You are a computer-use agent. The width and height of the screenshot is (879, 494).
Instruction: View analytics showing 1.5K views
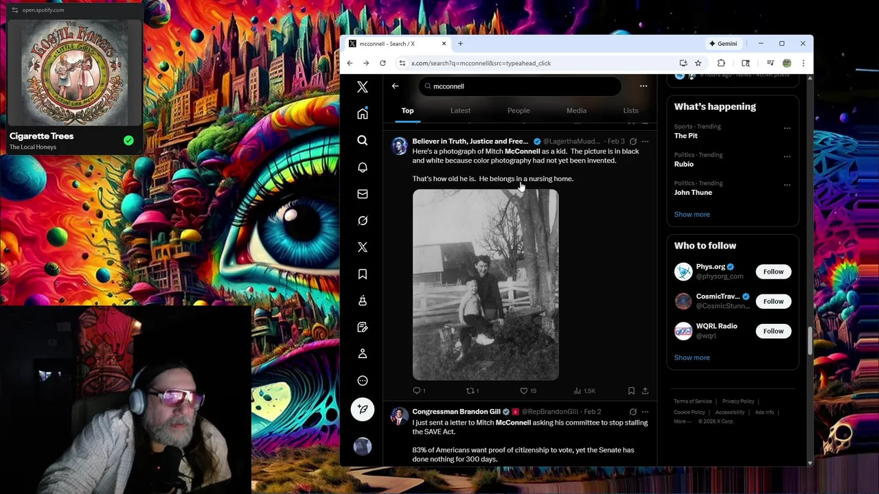(x=584, y=390)
